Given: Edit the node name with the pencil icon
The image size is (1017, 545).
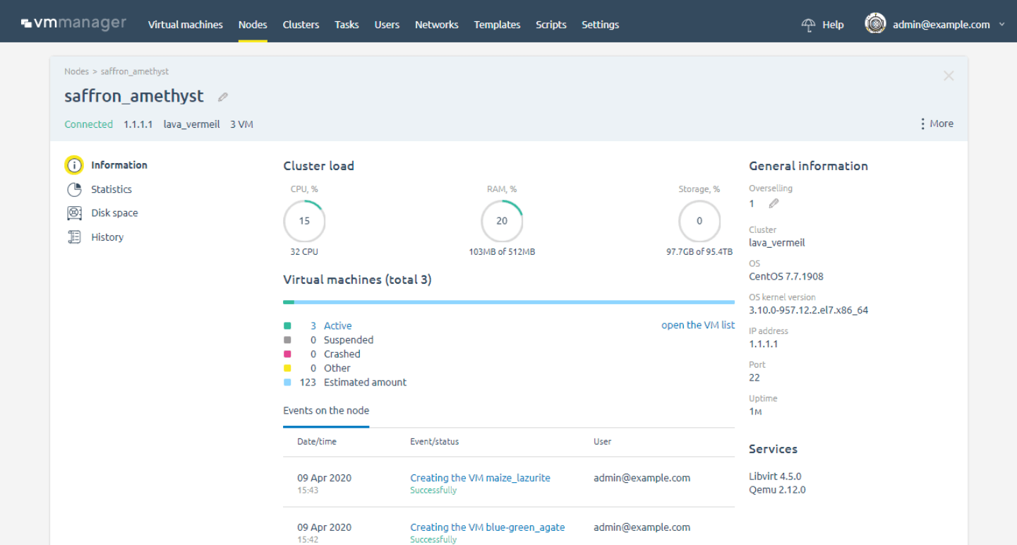Looking at the screenshot, I should click(222, 96).
